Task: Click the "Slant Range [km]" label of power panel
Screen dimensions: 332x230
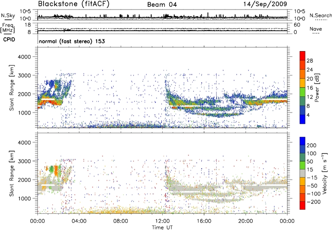Action: coord(12,88)
